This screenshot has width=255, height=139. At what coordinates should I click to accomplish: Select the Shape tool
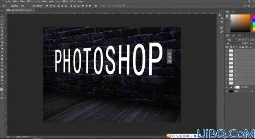click(2, 73)
